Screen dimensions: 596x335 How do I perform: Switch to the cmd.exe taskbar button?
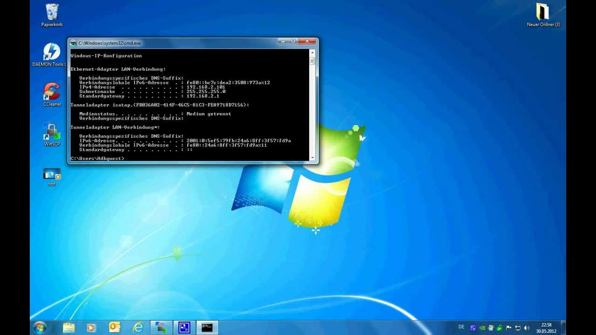tap(207, 328)
